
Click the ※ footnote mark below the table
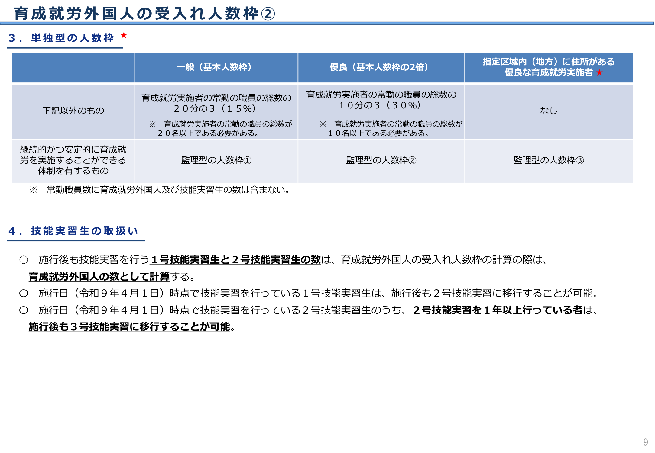(33, 190)
